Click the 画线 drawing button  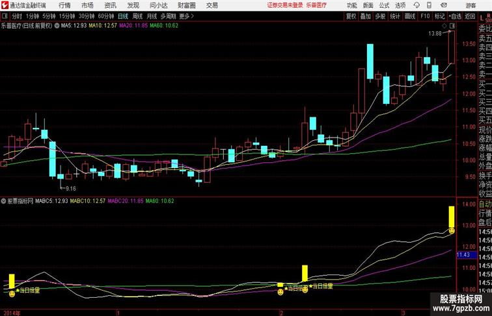pos(410,16)
